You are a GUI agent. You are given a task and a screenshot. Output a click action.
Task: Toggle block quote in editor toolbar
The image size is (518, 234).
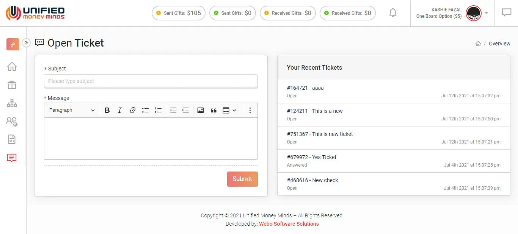click(213, 110)
